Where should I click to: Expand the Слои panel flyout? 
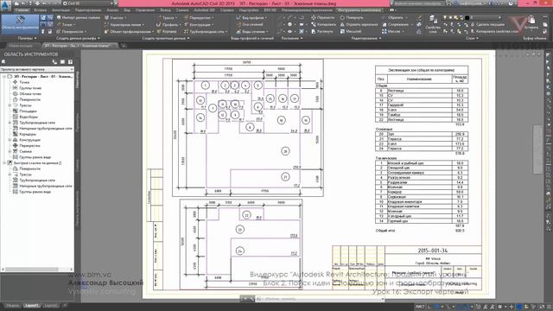pos(472,38)
